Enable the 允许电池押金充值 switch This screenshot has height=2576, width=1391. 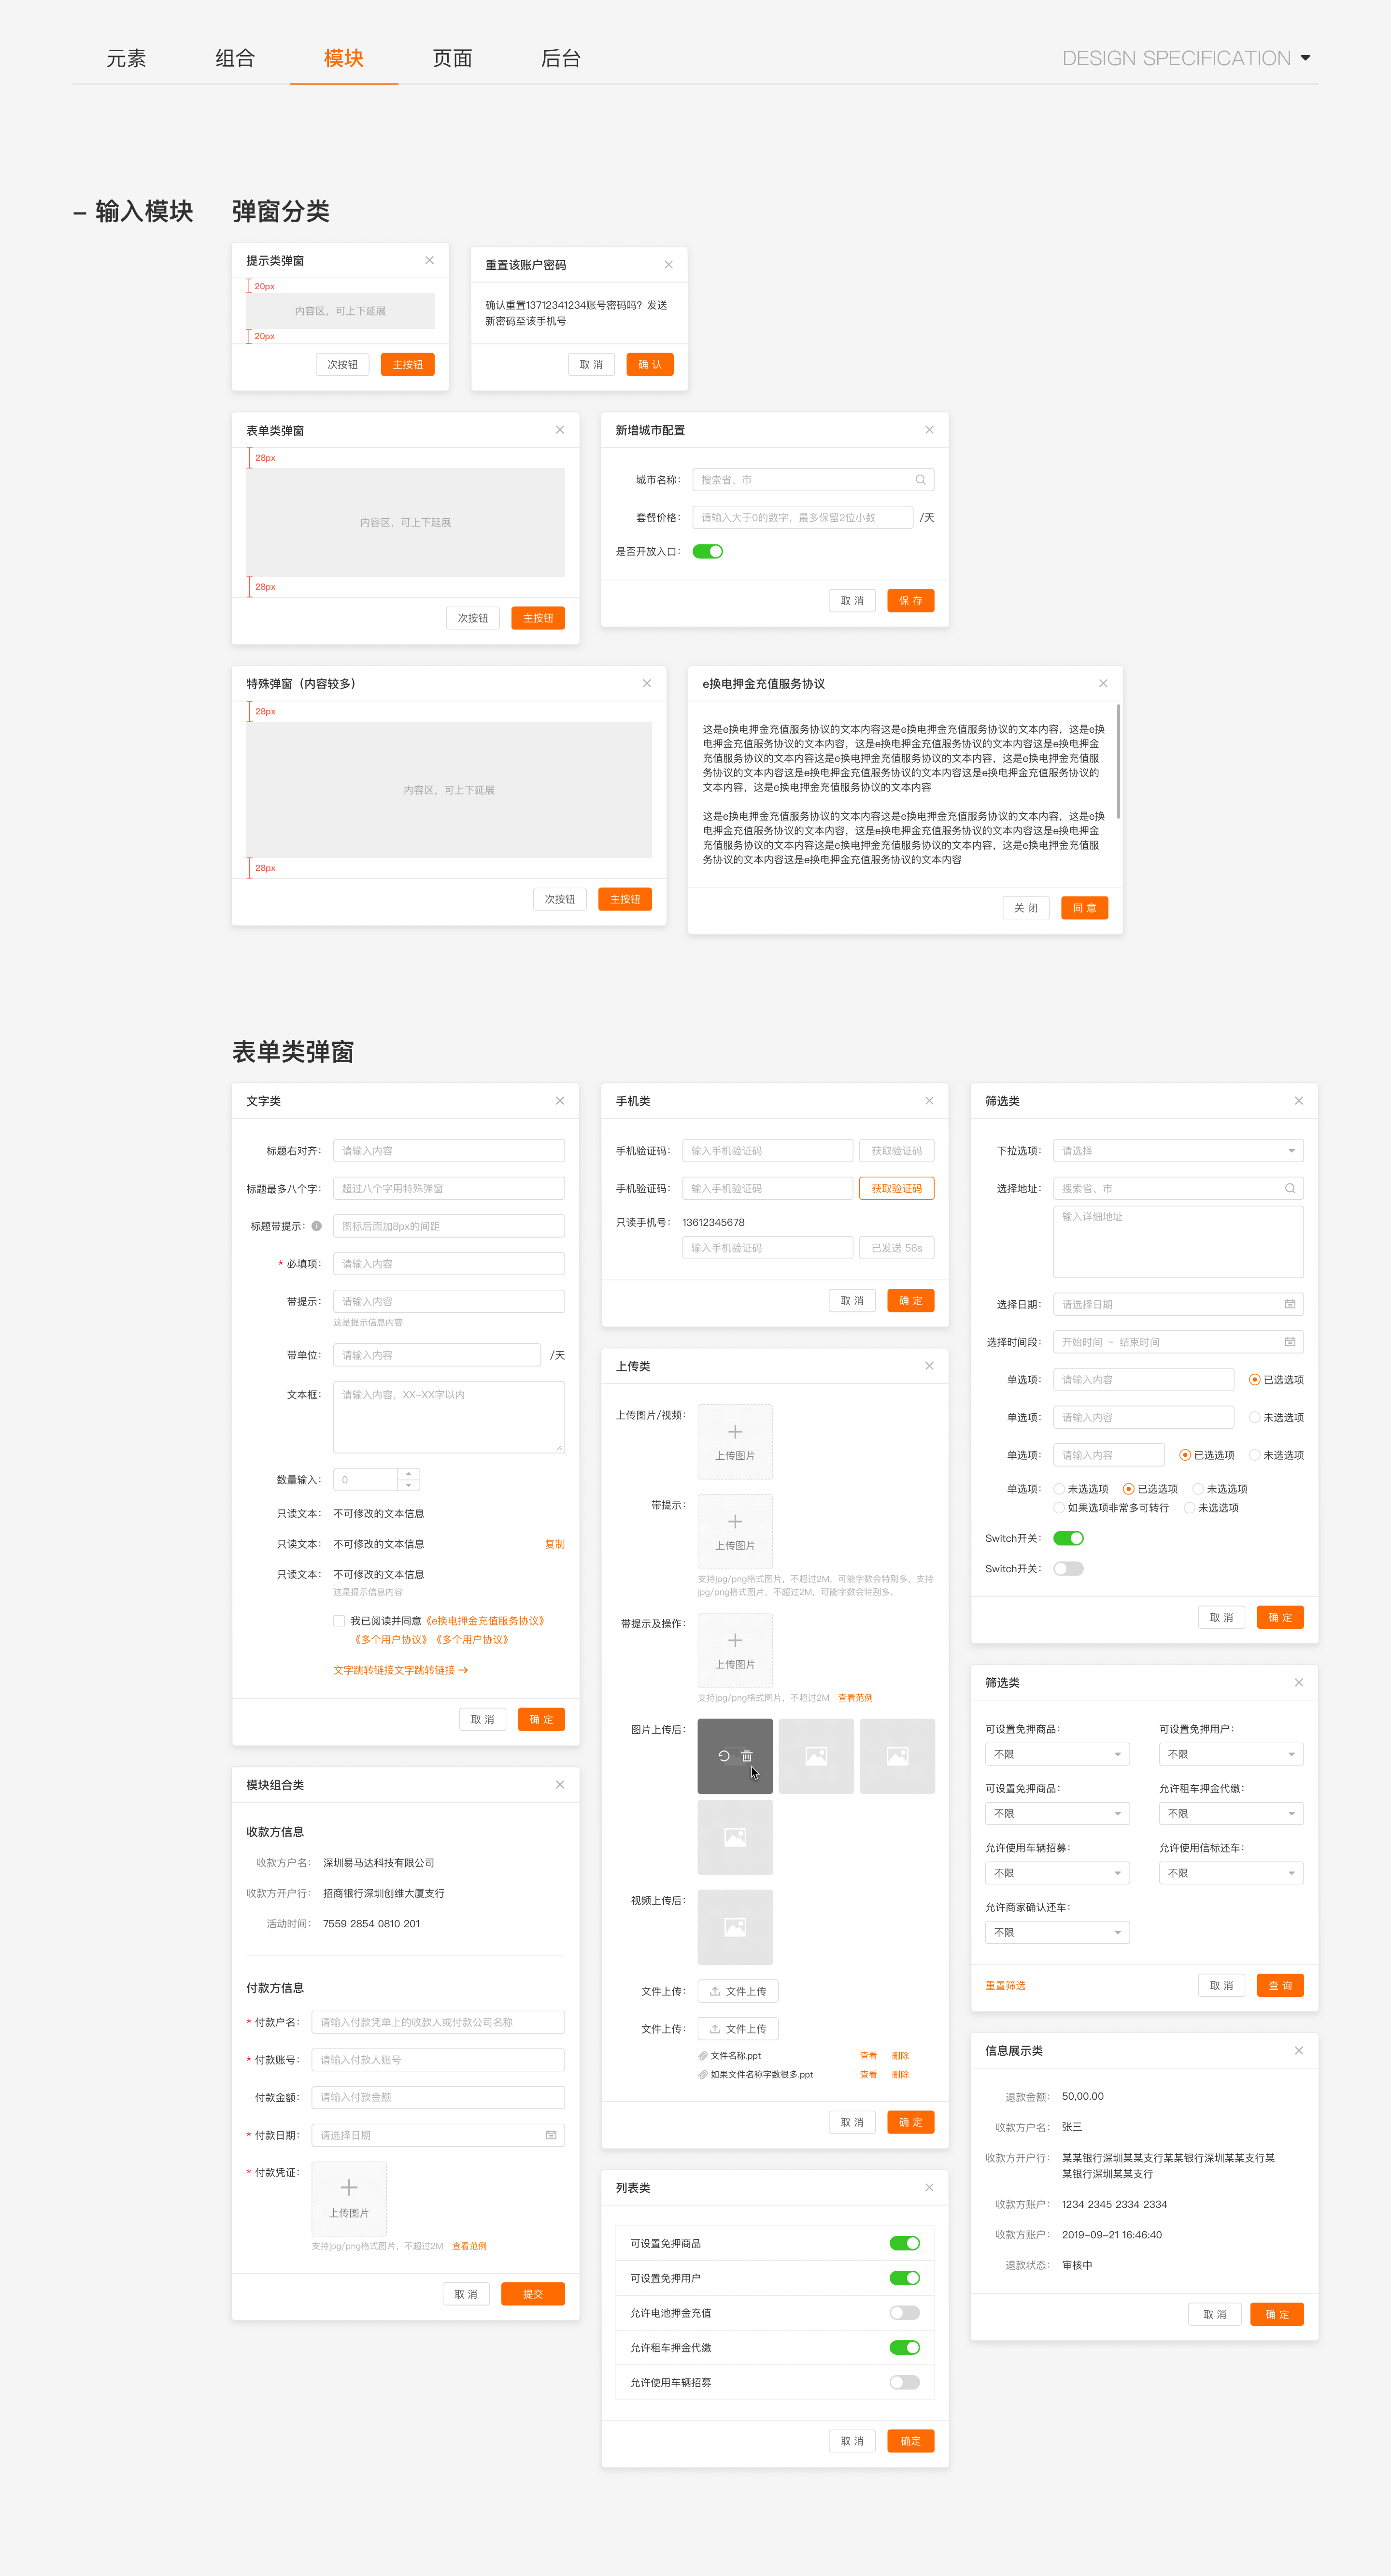coord(904,2313)
